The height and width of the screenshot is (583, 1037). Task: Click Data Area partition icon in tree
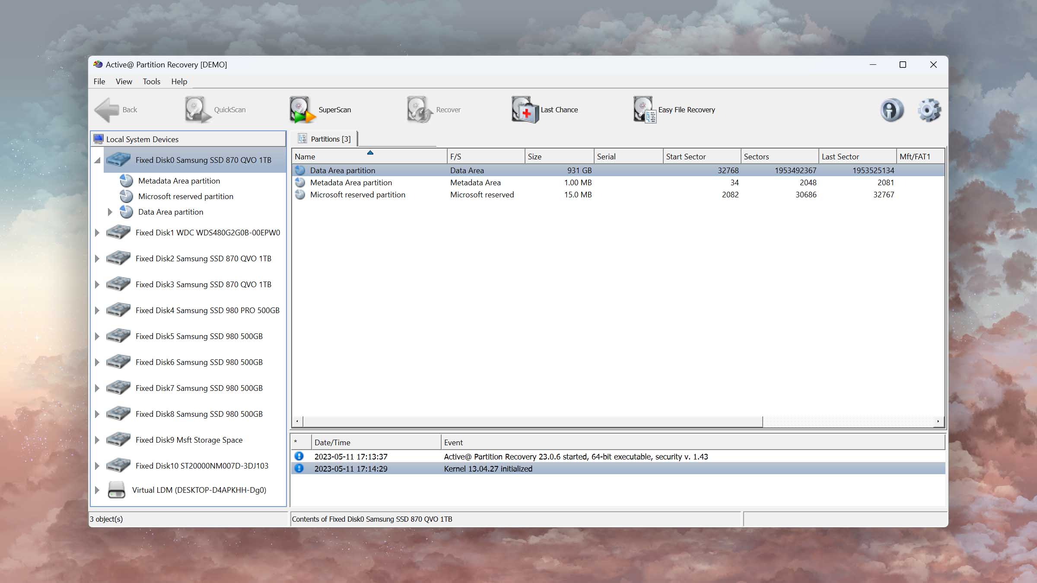coord(126,212)
